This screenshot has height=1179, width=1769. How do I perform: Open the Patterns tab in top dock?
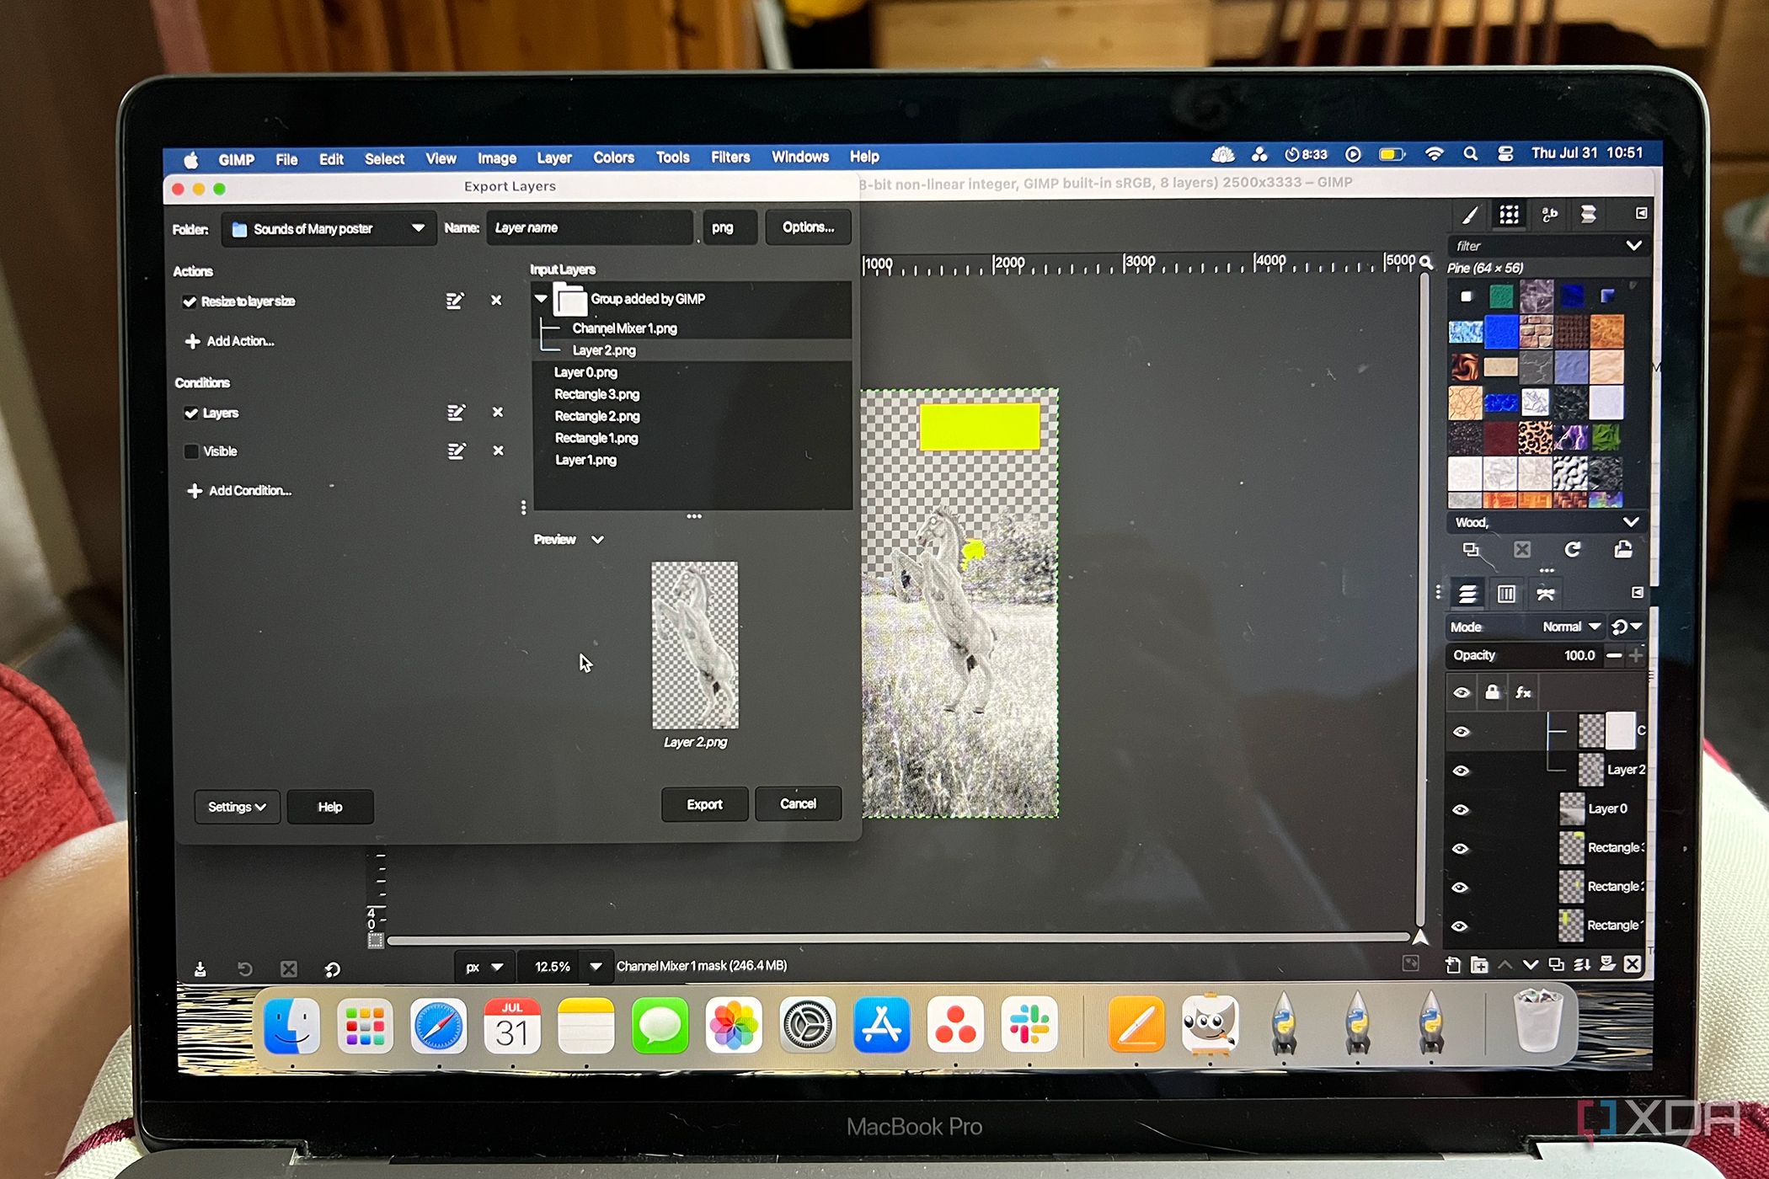1509,215
